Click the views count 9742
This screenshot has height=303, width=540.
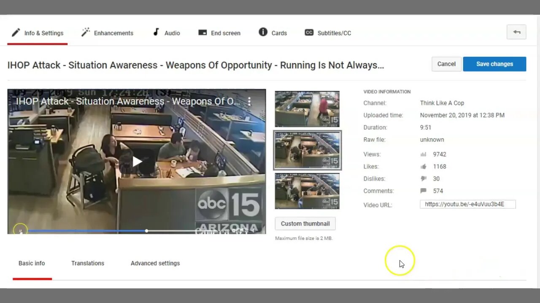pos(440,154)
